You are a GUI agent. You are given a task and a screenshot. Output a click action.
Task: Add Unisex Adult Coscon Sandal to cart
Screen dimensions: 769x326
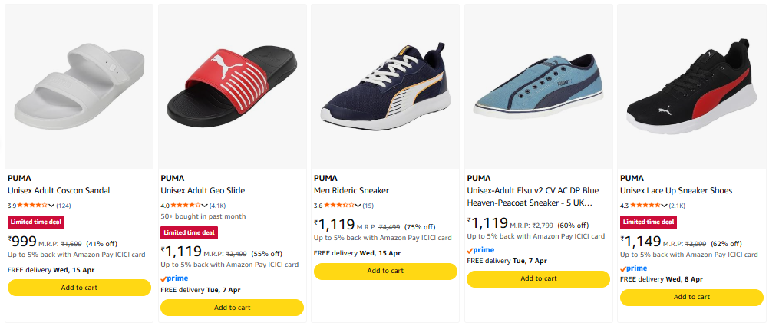coord(79,288)
